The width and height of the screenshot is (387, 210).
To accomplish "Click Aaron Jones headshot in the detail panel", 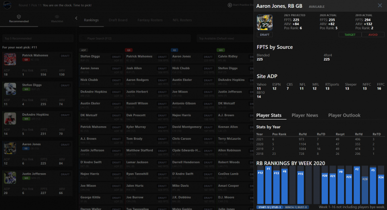I will point(265,22).
